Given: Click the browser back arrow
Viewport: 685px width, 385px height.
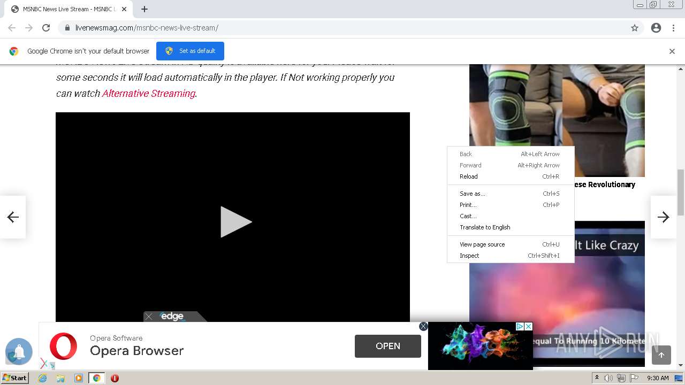Looking at the screenshot, I should coord(12,28).
